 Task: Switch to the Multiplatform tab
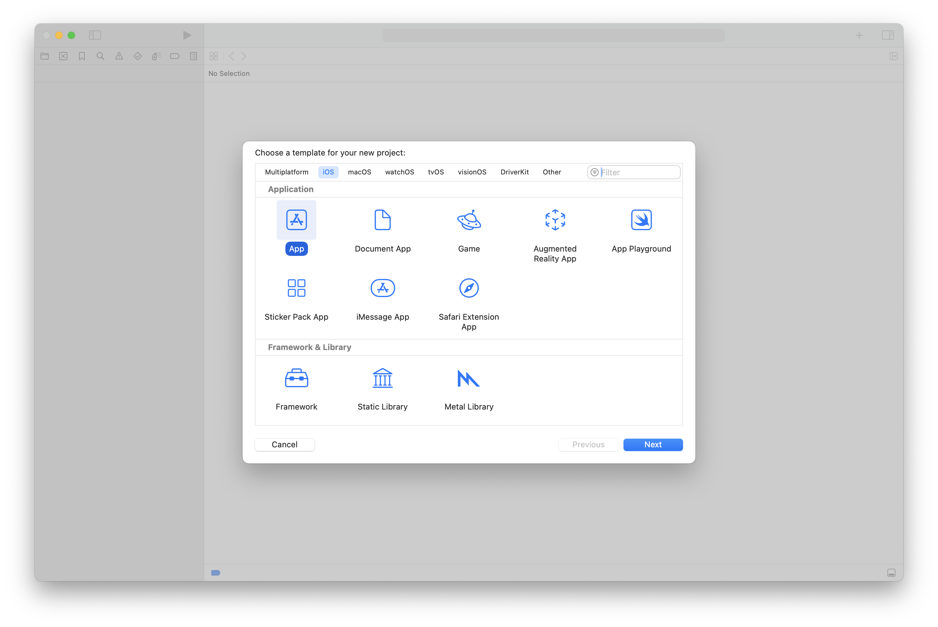286,172
